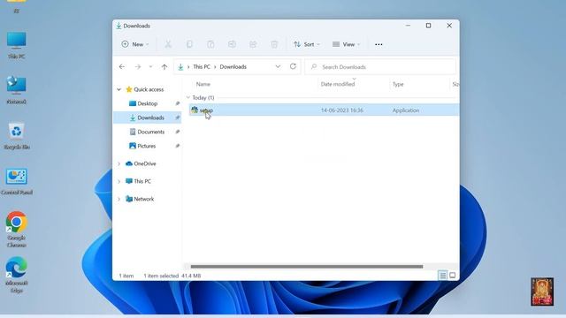Expand the This PC tree node

coord(119,181)
